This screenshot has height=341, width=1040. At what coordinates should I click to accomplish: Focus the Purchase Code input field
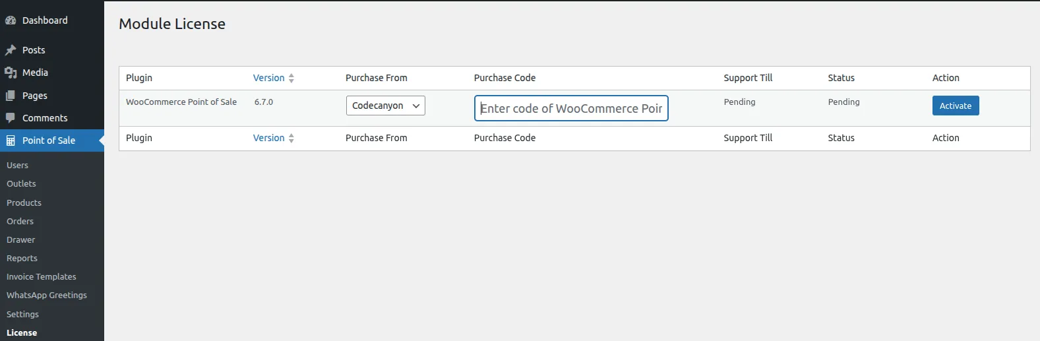[x=571, y=109]
